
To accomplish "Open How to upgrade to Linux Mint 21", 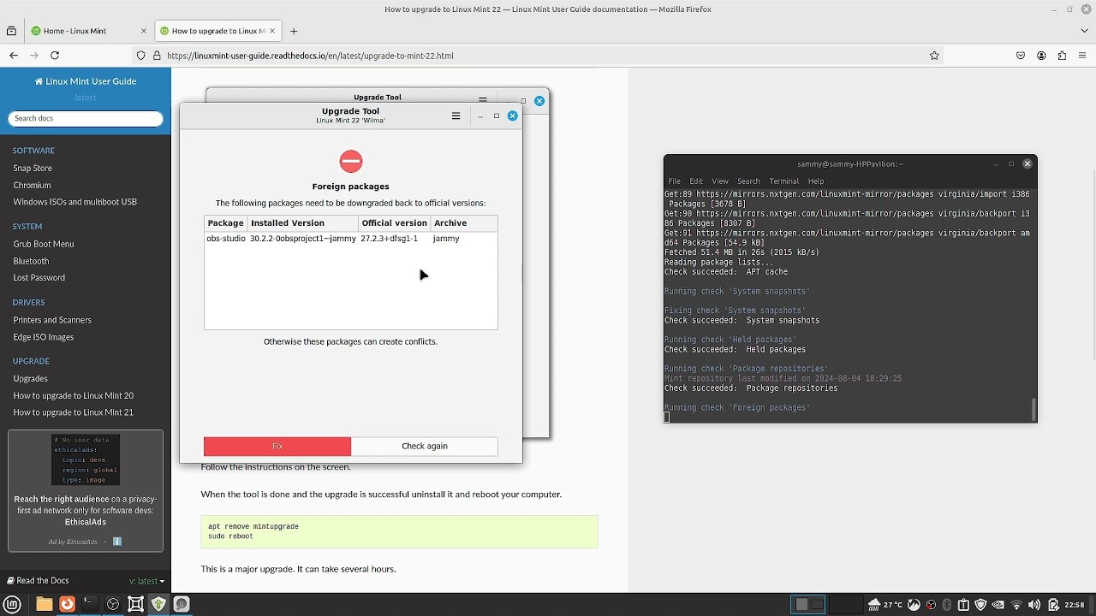I will click(x=74, y=412).
